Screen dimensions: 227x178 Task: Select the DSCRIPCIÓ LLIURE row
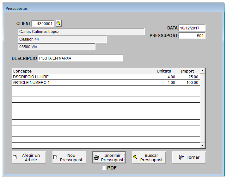pos(82,77)
